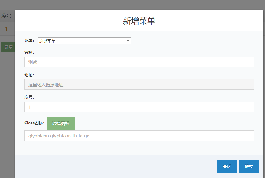265x178 pixels.
Task: Click the 地址 link address field
Action: 139,84
